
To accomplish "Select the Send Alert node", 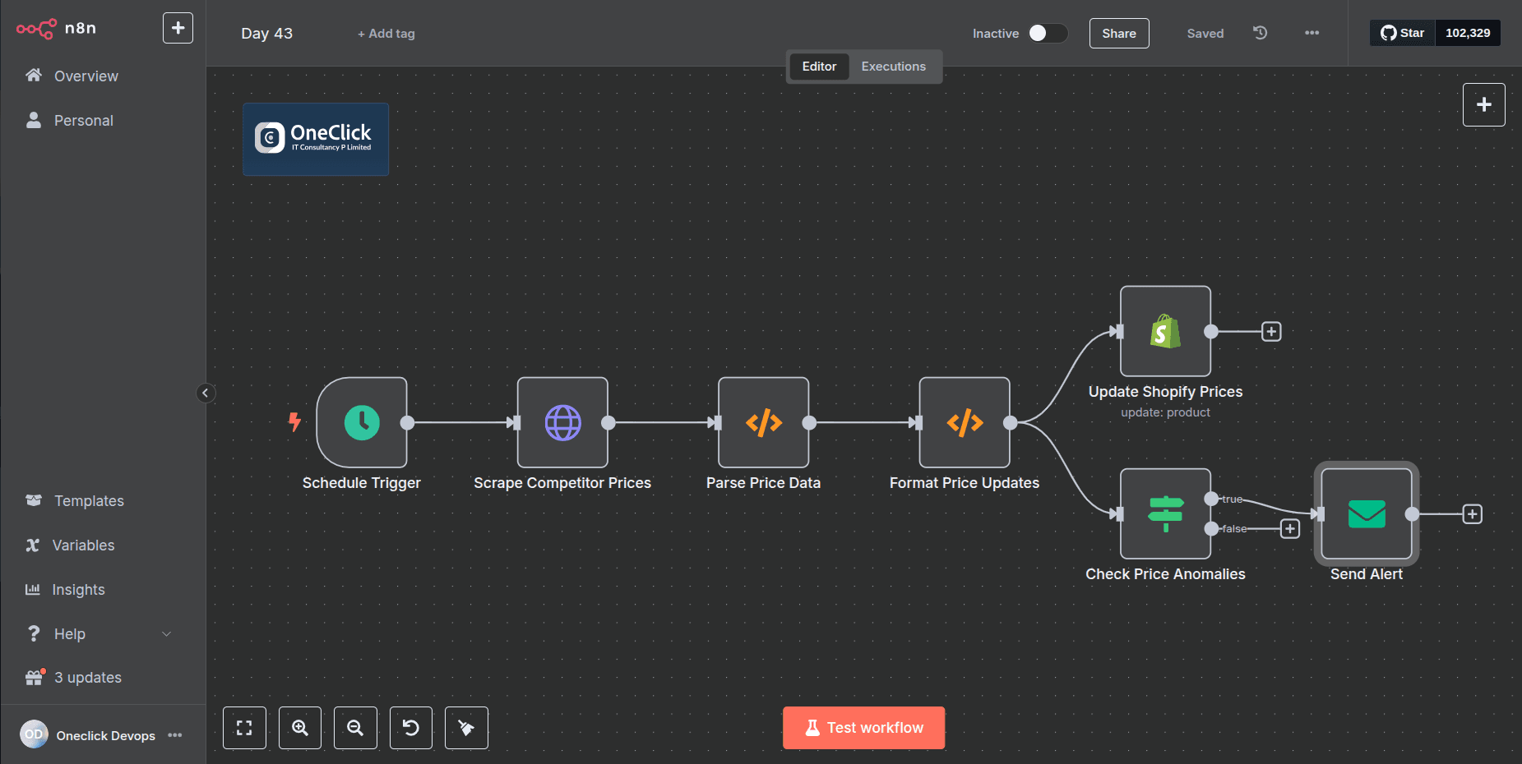I will (1367, 513).
